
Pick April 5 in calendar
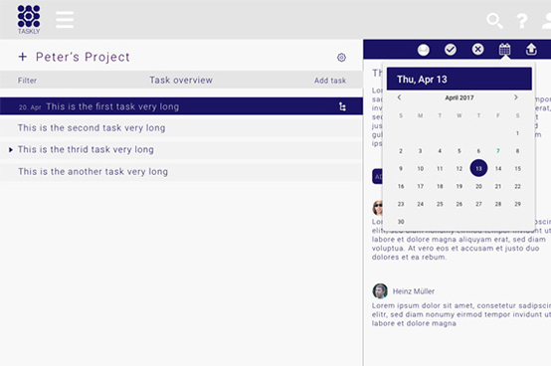459,151
